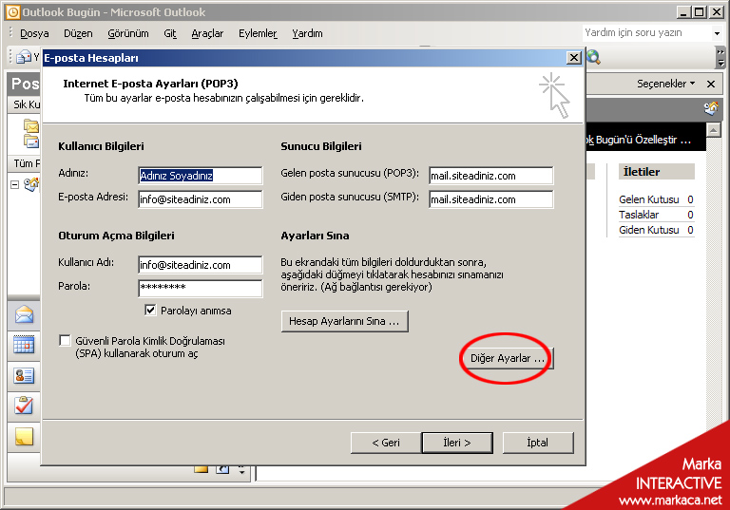730x510 pixels.
Task: Click Giden posta sunucusu (SMTP) field
Action: pyautogui.click(x=491, y=199)
